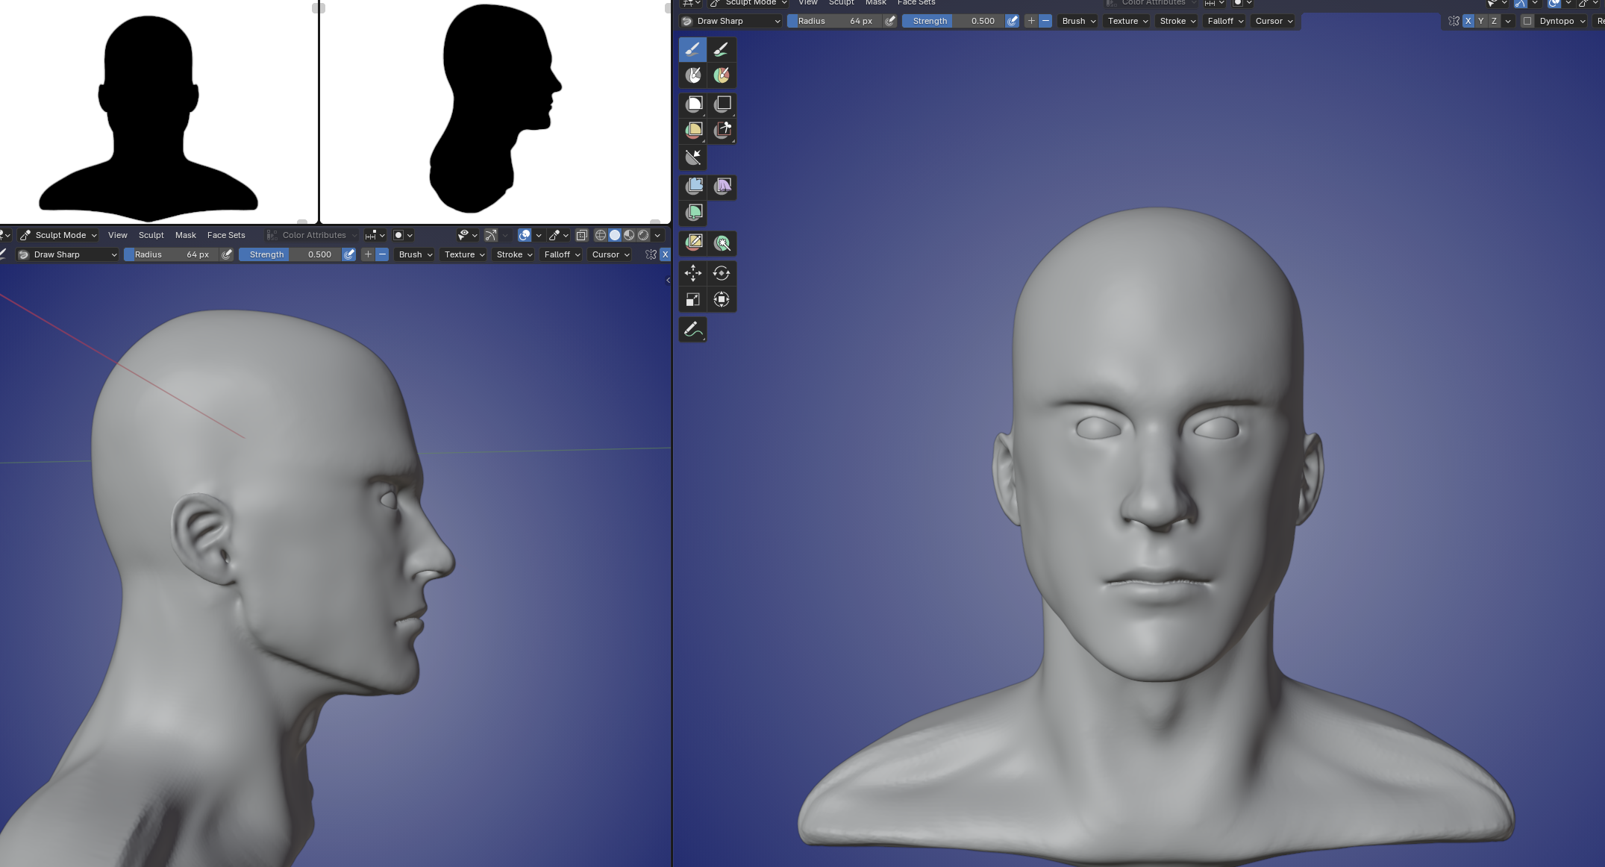
Task: Open Brush settings popover in right viewport
Action: [1078, 21]
